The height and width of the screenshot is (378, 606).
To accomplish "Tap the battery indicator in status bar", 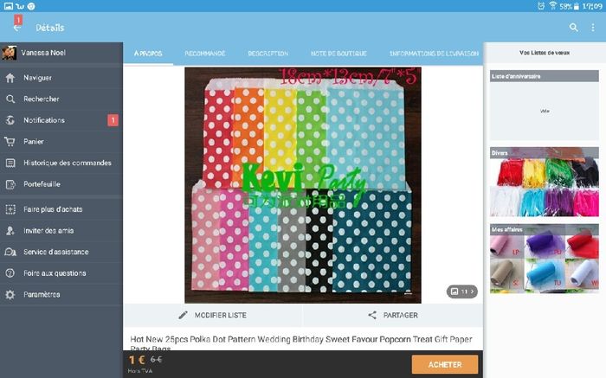I will coord(577,6).
